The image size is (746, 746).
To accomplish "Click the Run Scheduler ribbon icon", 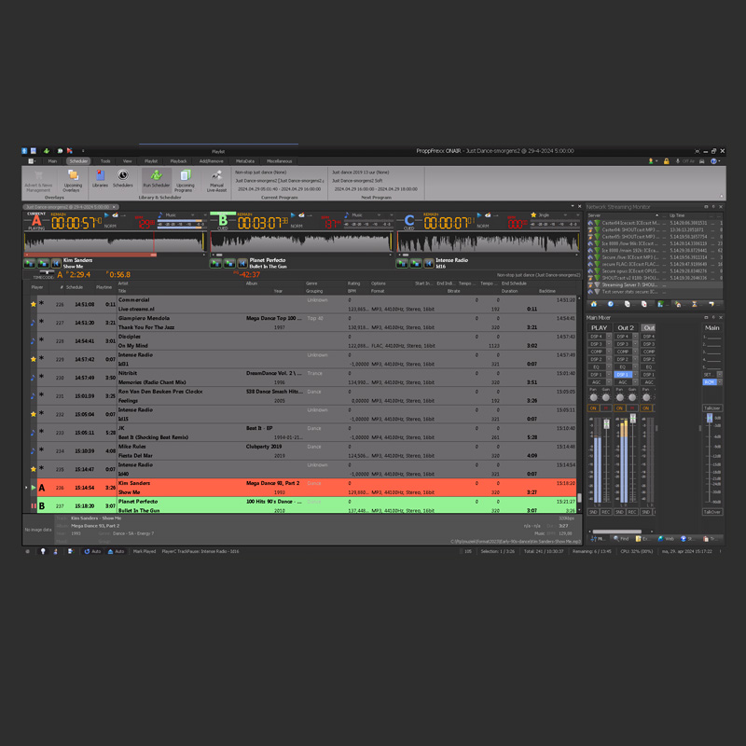I will point(156,179).
